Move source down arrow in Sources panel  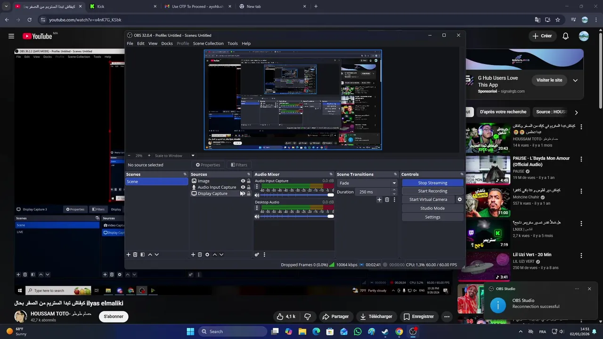221,255
